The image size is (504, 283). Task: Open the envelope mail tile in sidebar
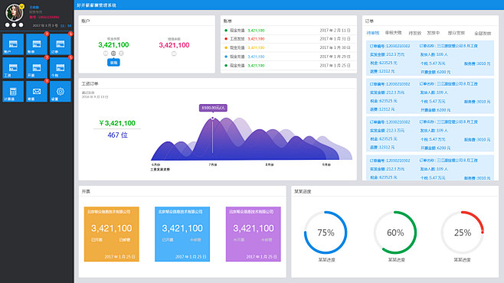(37, 92)
